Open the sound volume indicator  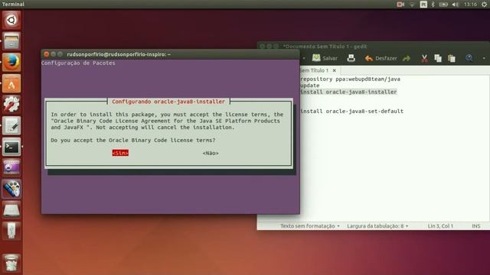(456, 5)
